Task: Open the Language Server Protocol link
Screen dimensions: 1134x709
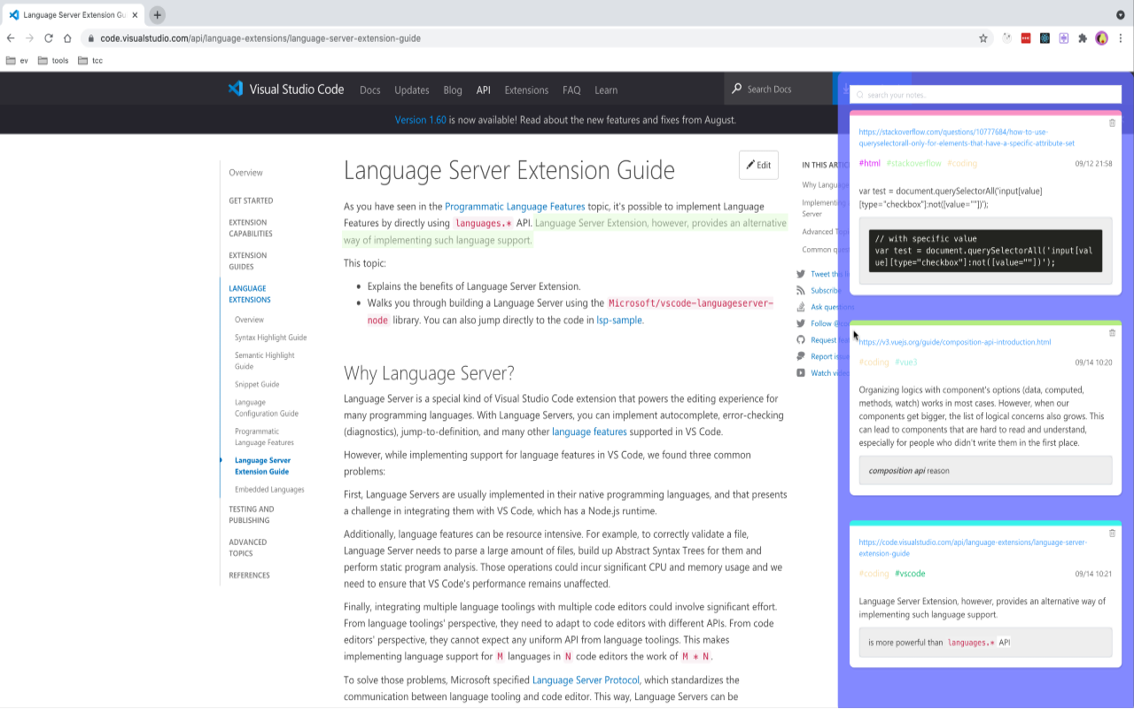Action: tap(586, 680)
